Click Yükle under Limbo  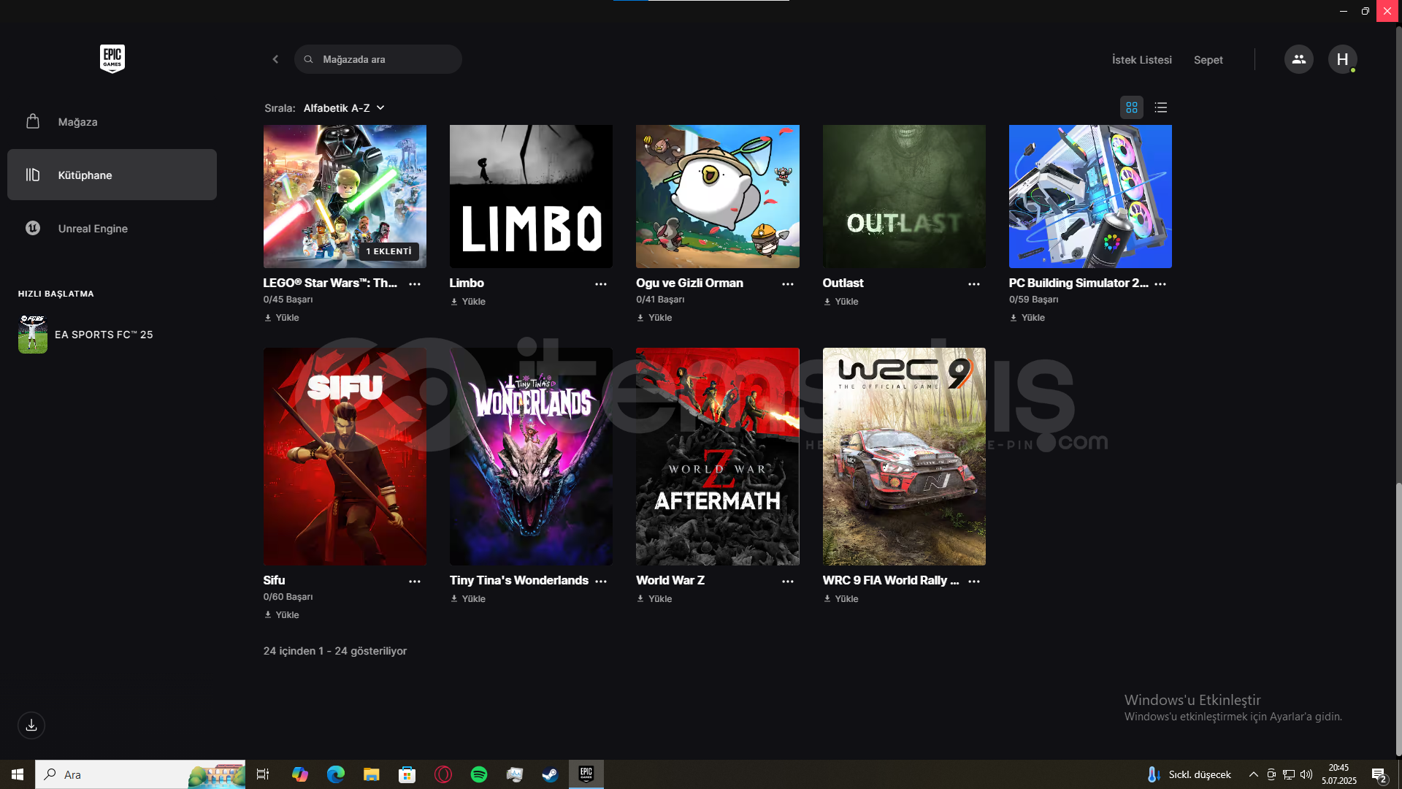click(x=468, y=302)
